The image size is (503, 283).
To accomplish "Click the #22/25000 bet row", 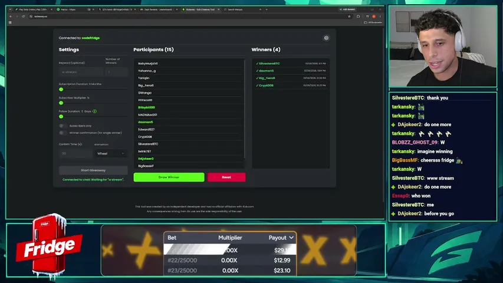I will 230,260.
